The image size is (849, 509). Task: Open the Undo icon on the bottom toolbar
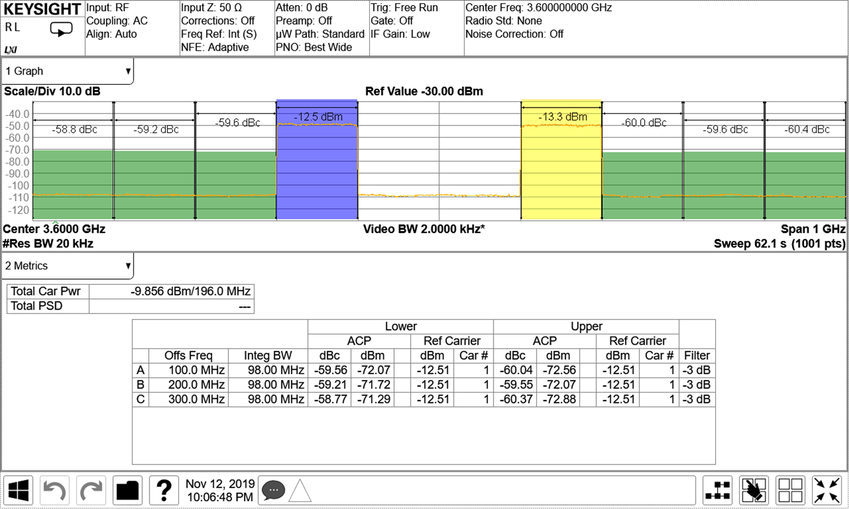[x=55, y=490]
